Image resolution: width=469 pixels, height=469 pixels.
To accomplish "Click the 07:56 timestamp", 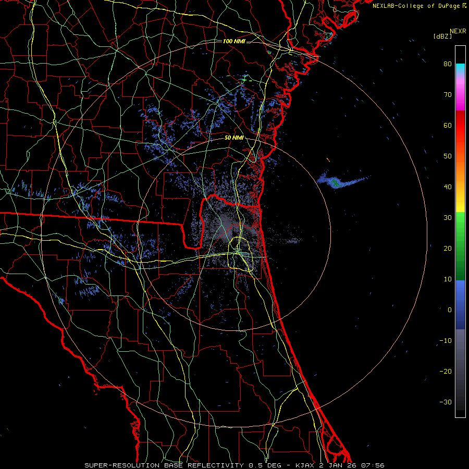I will (373, 465).
